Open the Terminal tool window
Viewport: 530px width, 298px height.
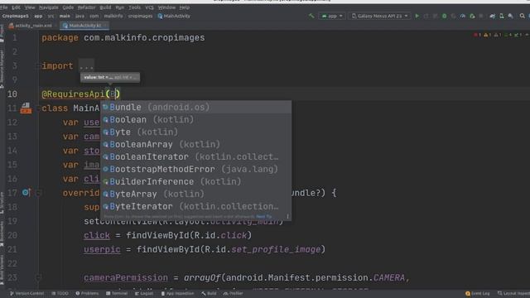pyautogui.click(x=117, y=293)
